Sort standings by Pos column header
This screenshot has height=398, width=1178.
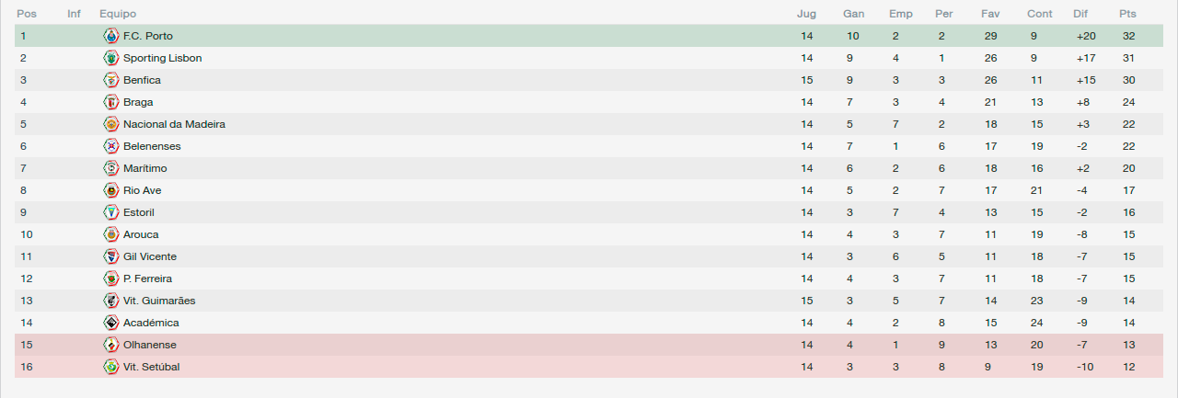pos(26,14)
